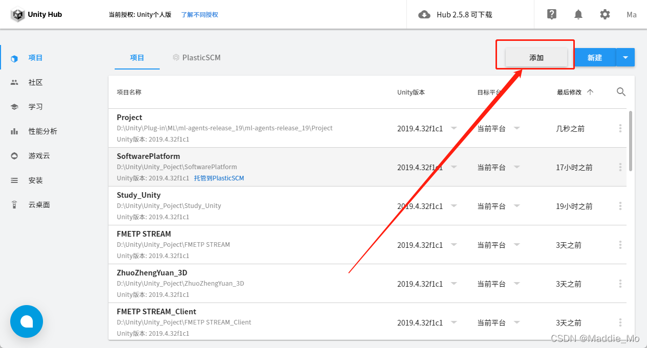Click the Hub 2.5.8 download cloud icon
Screen dimensions: 647x348
(424, 14)
